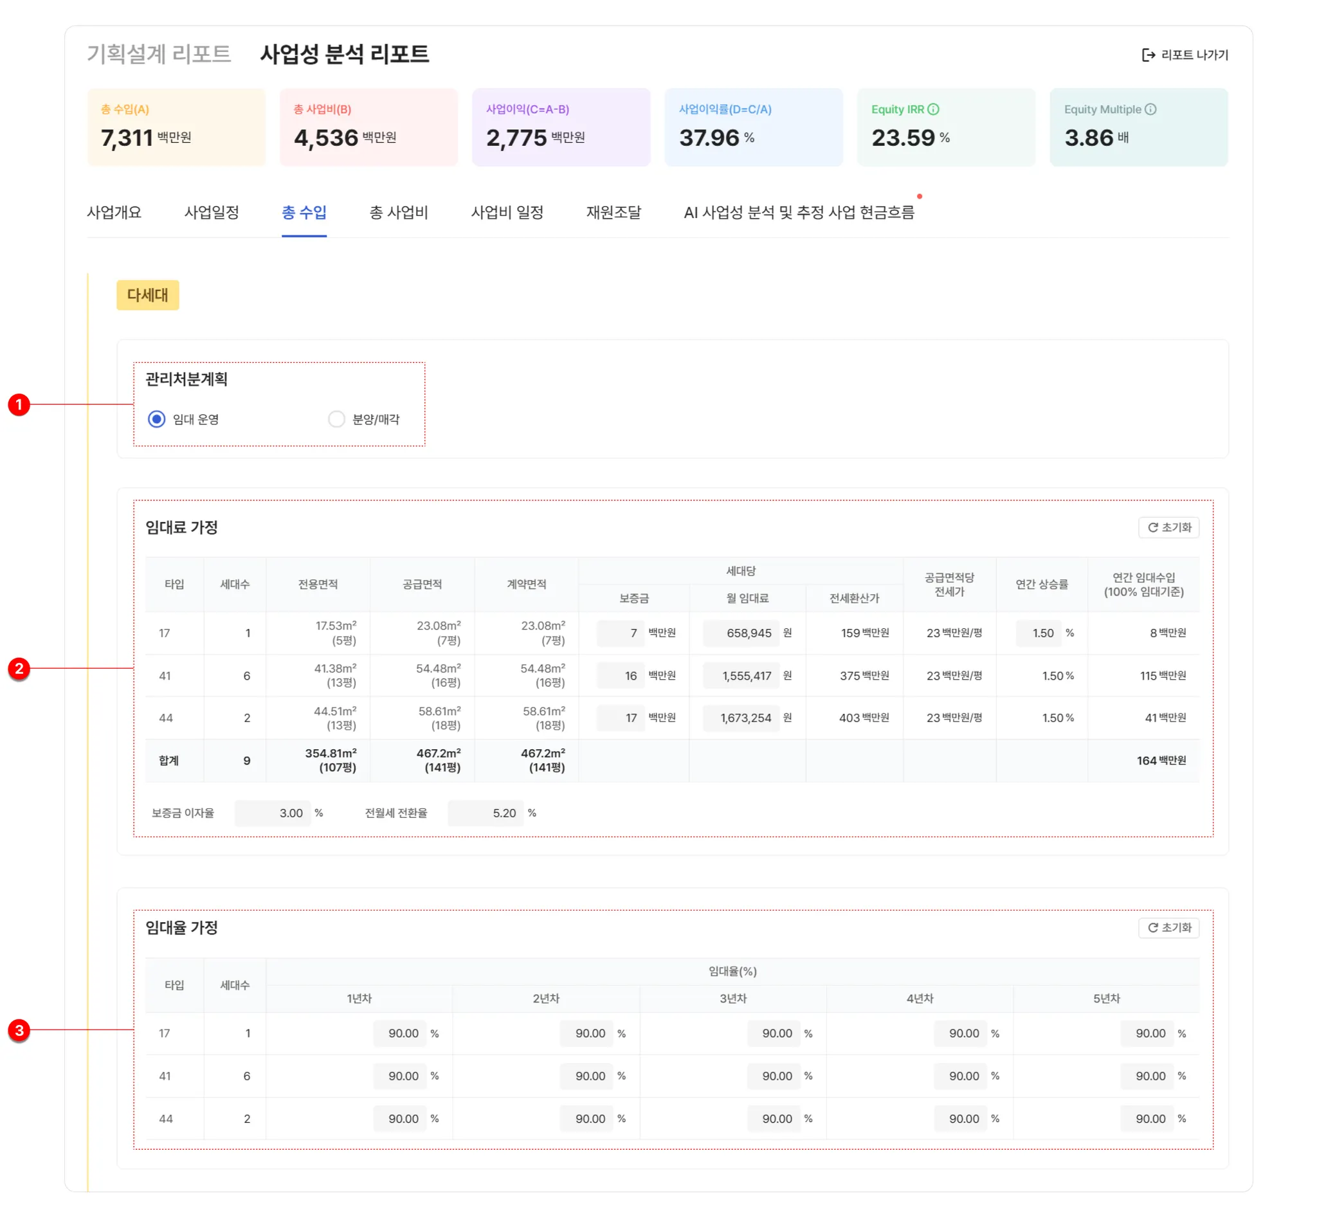Edit the 연간 상승률 field for type 17

coord(1038,633)
